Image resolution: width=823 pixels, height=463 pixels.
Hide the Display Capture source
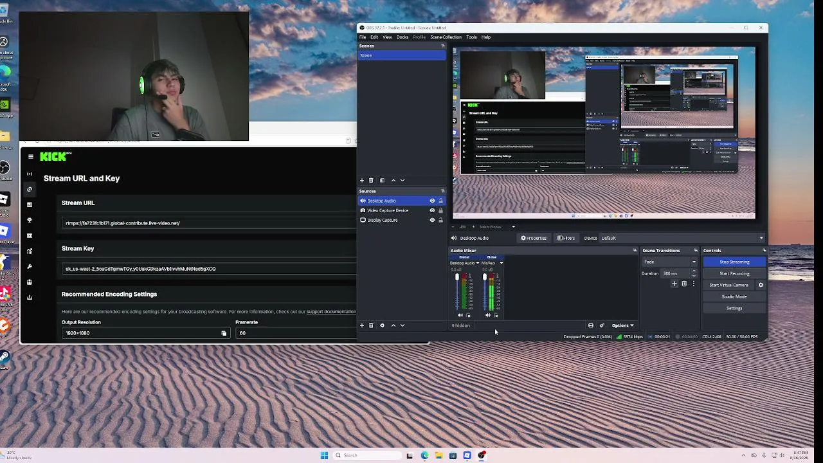click(x=432, y=220)
